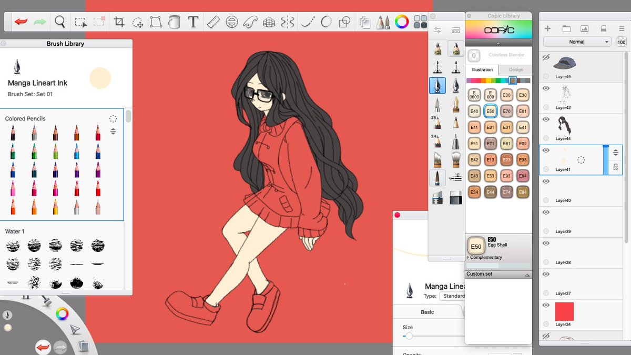The width and height of the screenshot is (631, 355).
Task: Adjust the brush Size slider
Action: pyautogui.click(x=409, y=336)
